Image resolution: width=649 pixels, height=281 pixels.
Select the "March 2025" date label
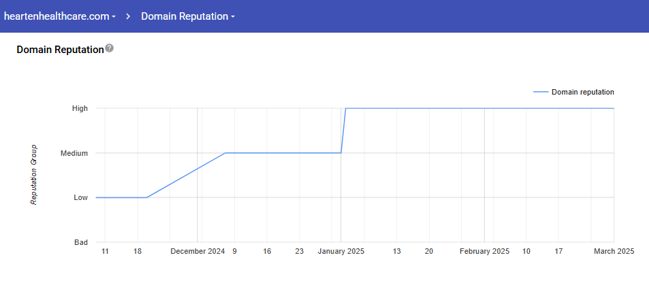click(x=613, y=252)
